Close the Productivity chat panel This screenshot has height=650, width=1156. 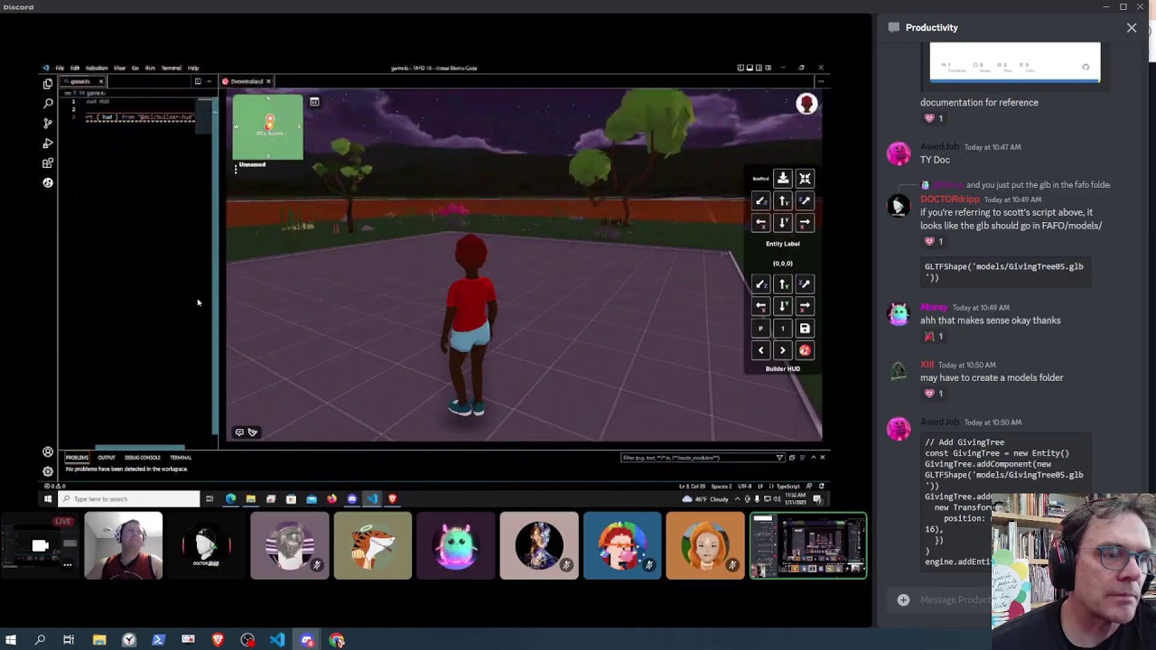(x=1132, y=28)
